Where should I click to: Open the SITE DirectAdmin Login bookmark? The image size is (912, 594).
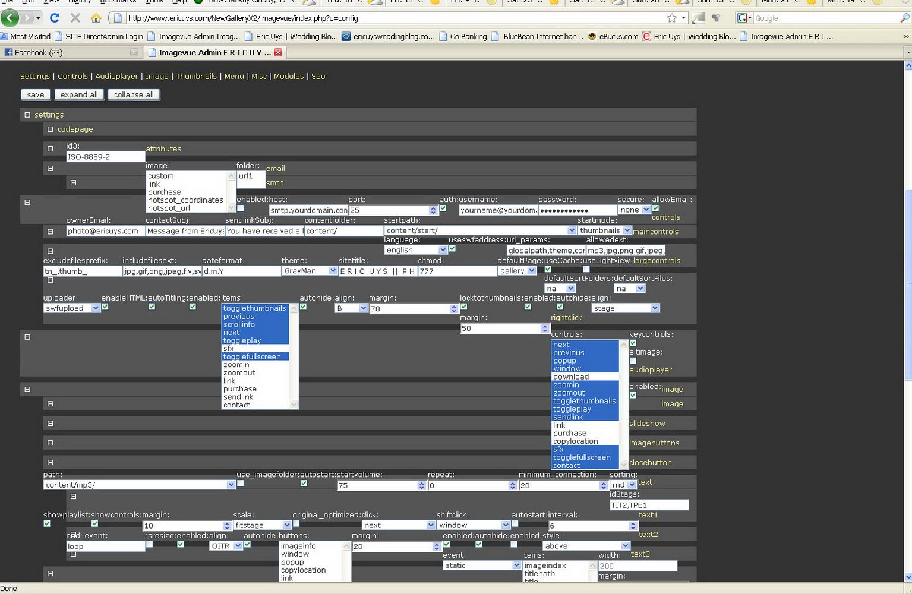[99, 36]
